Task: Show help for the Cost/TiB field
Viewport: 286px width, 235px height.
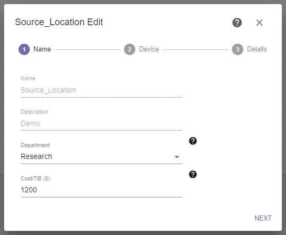Action: [x=193, y=174]
